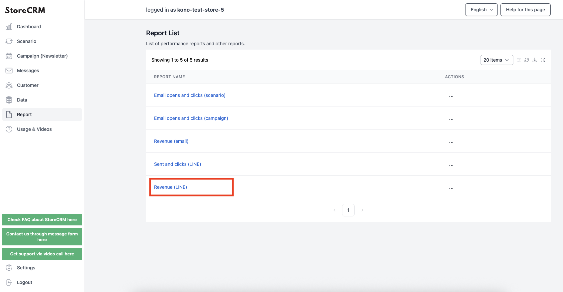Click the Campaign calendar icon

click(x=9, y=56)
